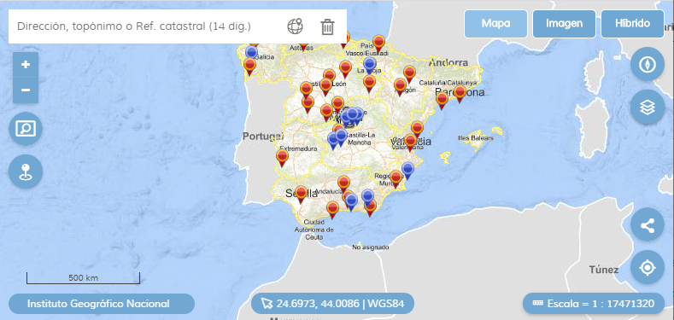The width and height of the screenshot is (674, 320).
Task: Open the Escala scale selector
Action: [594, 304]
